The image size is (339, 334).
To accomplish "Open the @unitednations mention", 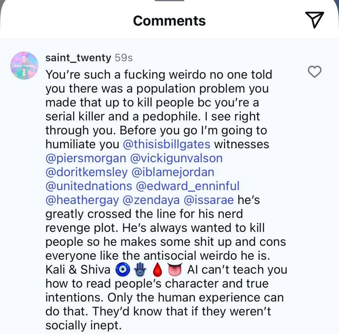I will [x=89, y=186].
